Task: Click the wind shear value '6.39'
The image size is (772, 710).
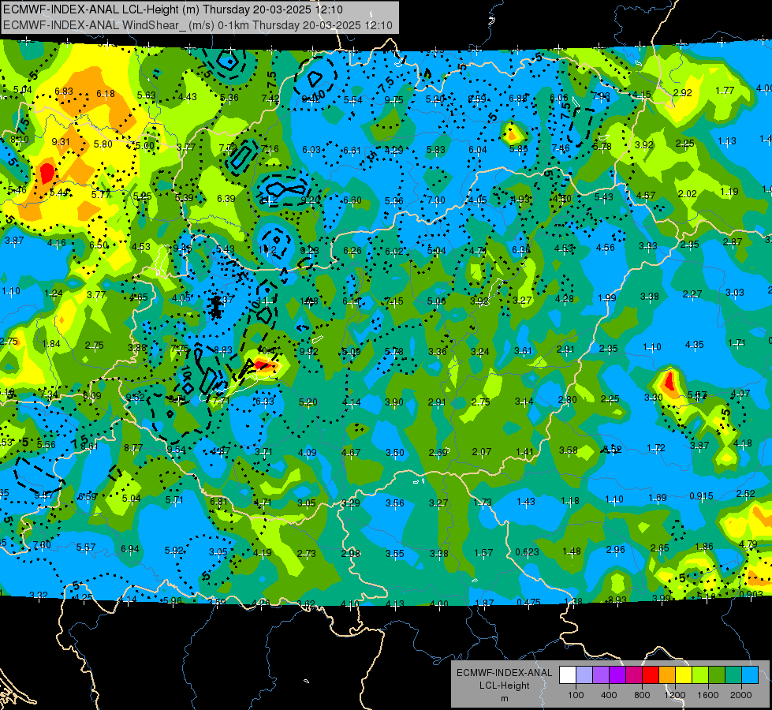Action: (226, 199)
